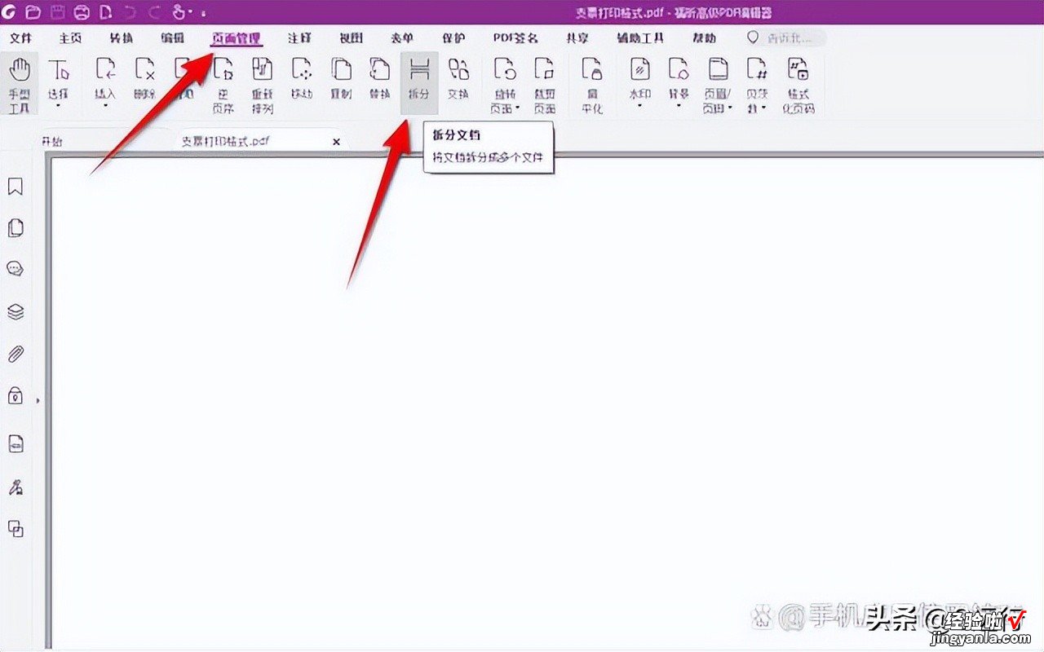Open the Watermark (水印) dropdown
This screenshot has width=1044, height=652.
640,106
